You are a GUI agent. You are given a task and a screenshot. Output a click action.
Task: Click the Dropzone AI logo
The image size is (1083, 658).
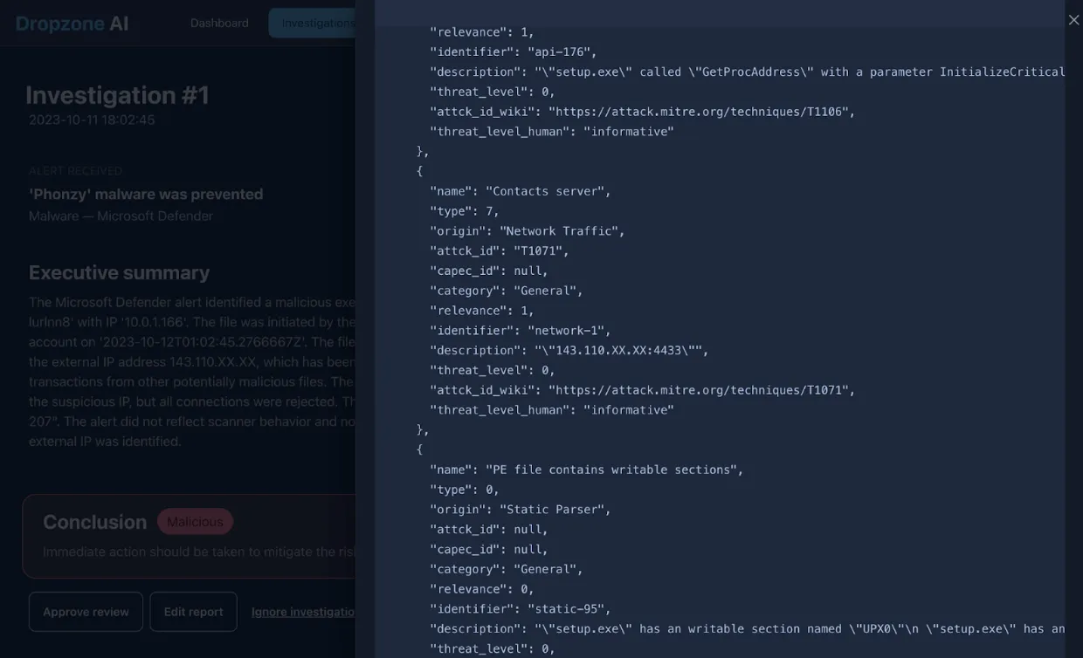[x=72, y=24]
